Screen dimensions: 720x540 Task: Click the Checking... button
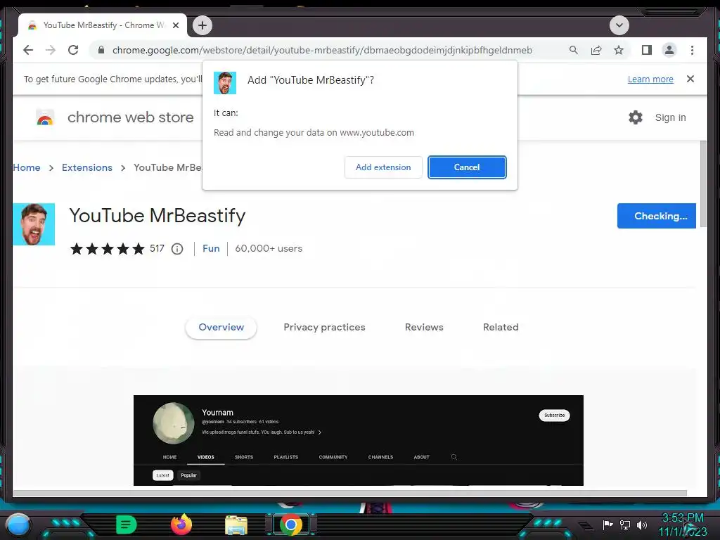(657, 216)
